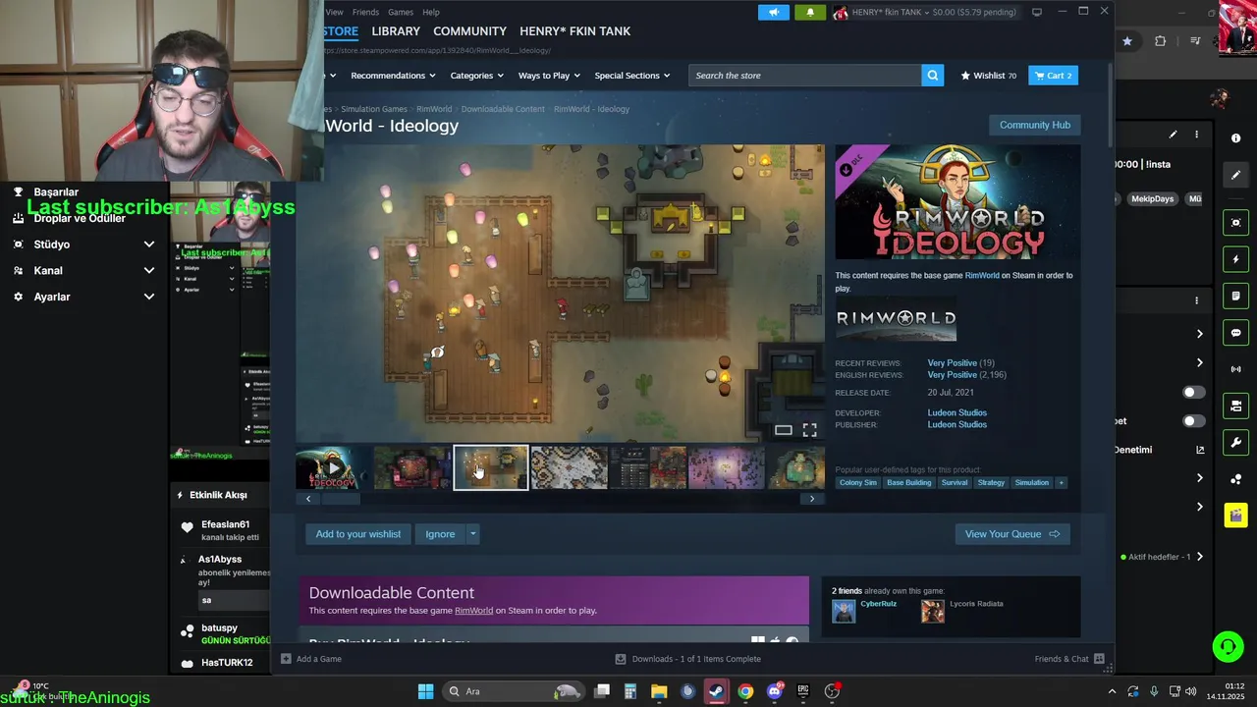Click the document page icon in sidebar
The width and height of the screenshot is (1257, 707).
coord(1236,296)
